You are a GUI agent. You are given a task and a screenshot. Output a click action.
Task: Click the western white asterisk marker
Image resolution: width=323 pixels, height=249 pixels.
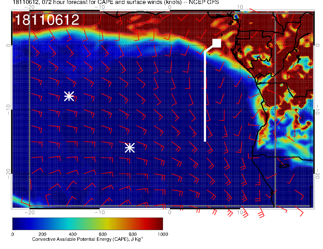point(69,96)
